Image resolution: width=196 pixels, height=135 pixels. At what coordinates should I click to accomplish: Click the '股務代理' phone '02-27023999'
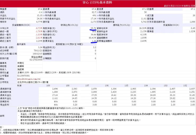[x=36, y=60]
